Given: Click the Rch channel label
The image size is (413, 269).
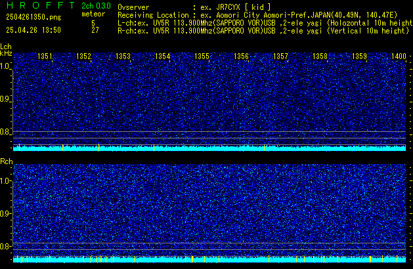Looking at the screenshot, I should point(7,161).
